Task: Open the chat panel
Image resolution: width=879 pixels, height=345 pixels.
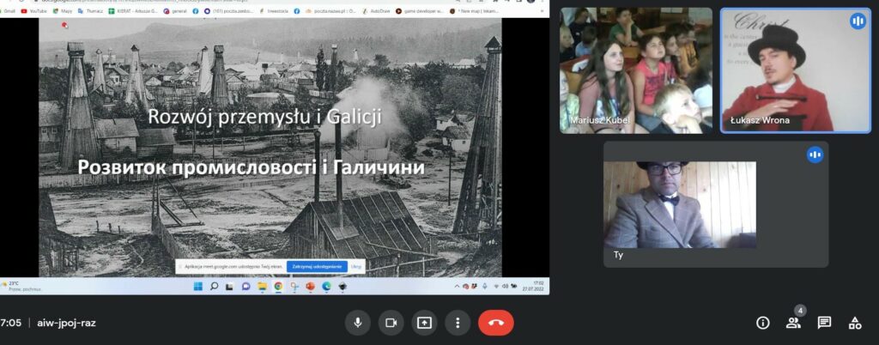Action: pyautogui.click(x=824, y=323)
